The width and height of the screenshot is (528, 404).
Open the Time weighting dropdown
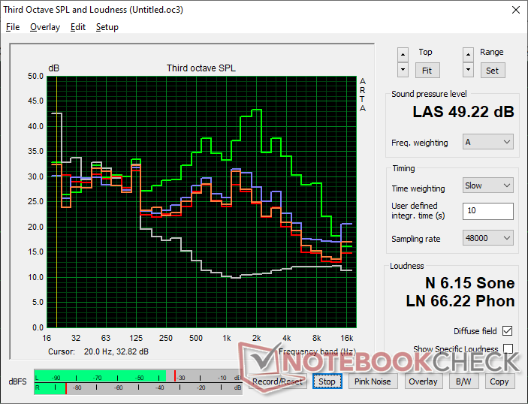(487, 185)
